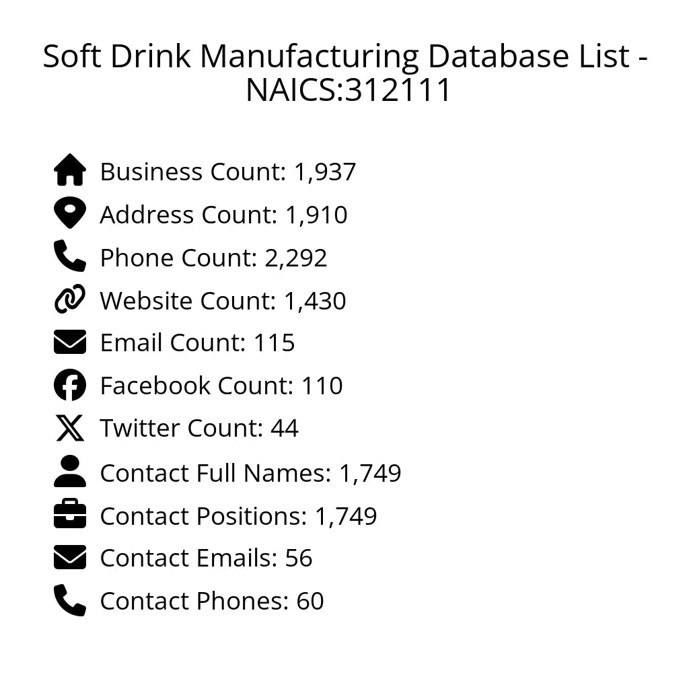Click the envelope icon beside Email Count
Image resolution: width=689 pixels, height=689 pixels.
click(70, 342)
